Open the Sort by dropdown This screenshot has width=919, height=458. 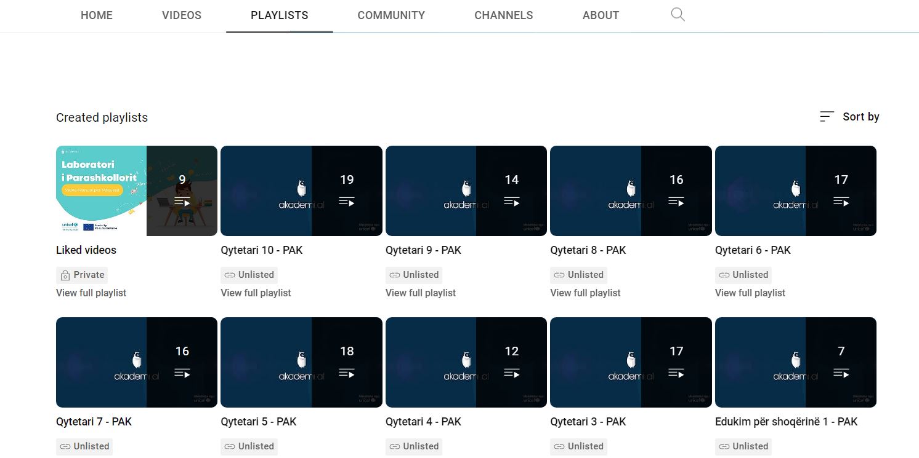850,117
